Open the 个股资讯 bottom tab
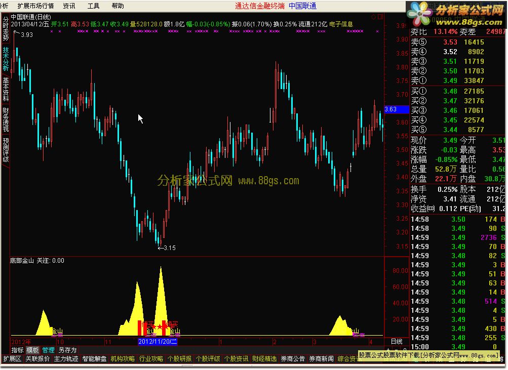 [236, 359]
